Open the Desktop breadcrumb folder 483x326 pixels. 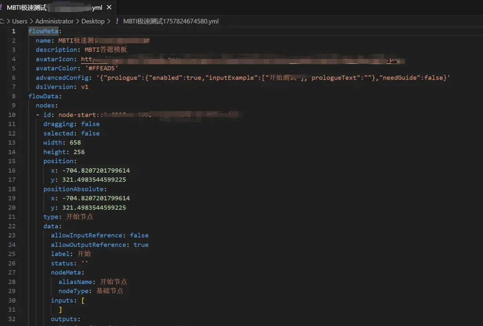93,21
